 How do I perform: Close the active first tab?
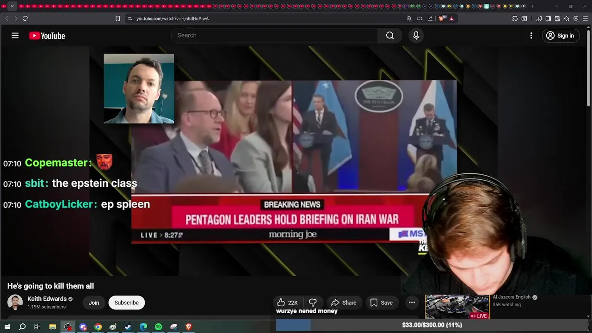pos(12,6)
